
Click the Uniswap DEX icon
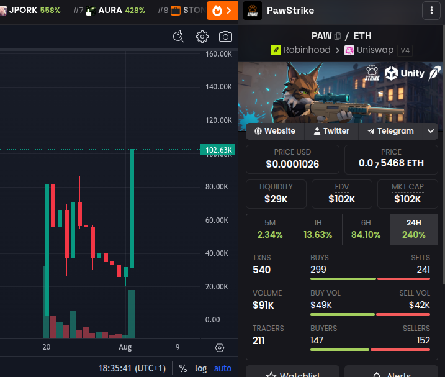pyautogui.click(x=349, y=50)
